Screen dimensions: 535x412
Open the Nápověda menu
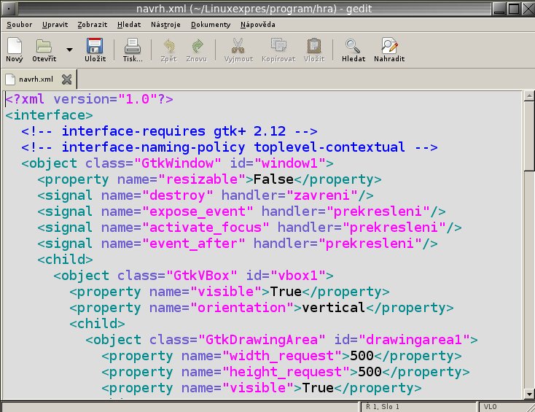click(257, 25)
